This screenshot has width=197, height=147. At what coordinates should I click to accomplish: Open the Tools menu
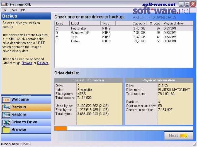[x=13, y=10]
